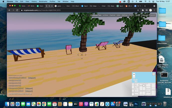Launch Telegram from the Dock
Image resolution: width=172 pixels, height=108 pixels.
(x=107, y=104)
